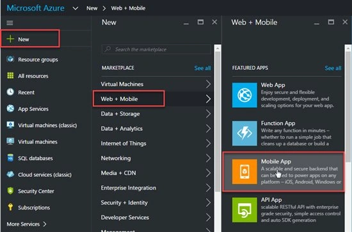This screenshot has width=352, height=232.
Task: Click the Security Center shield icon
Action: tap(10, 190)
